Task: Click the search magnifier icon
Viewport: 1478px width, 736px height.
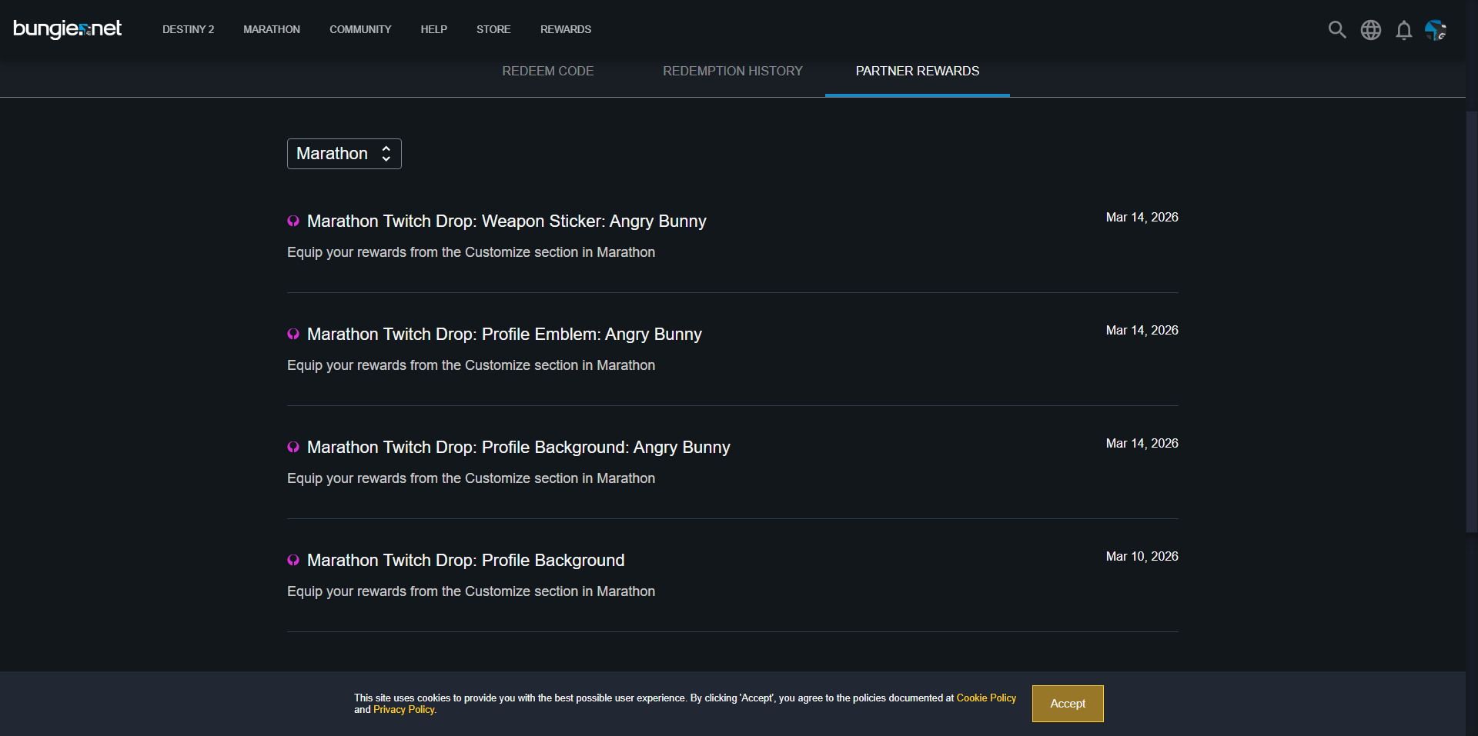Action: pos(1337,30)
